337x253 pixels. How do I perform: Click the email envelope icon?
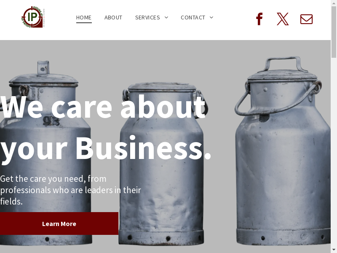pyautogui.click(x=306, y=19)
